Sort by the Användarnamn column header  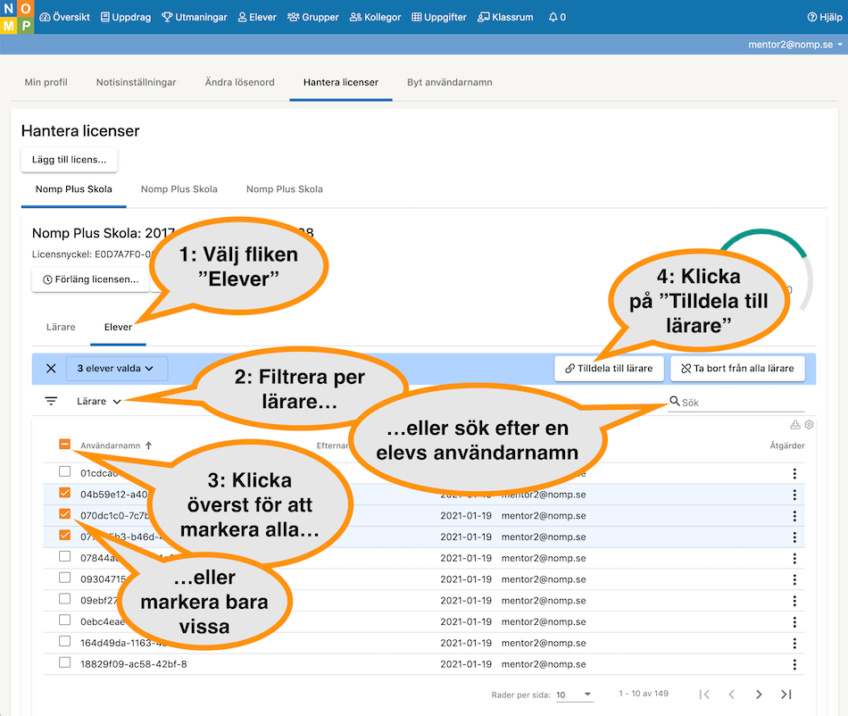tap(116, 445)
